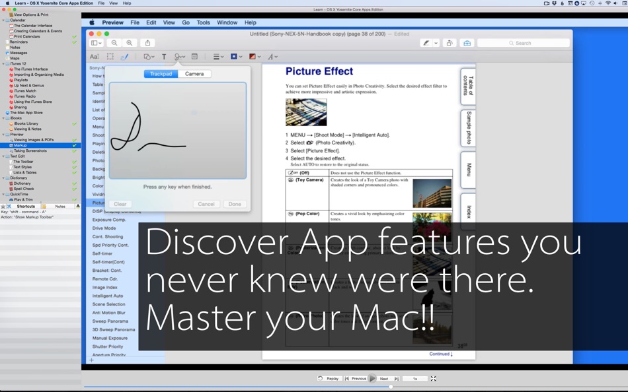
Task: Switch to the Notes tab below sidebar
Action: [60, 207]
